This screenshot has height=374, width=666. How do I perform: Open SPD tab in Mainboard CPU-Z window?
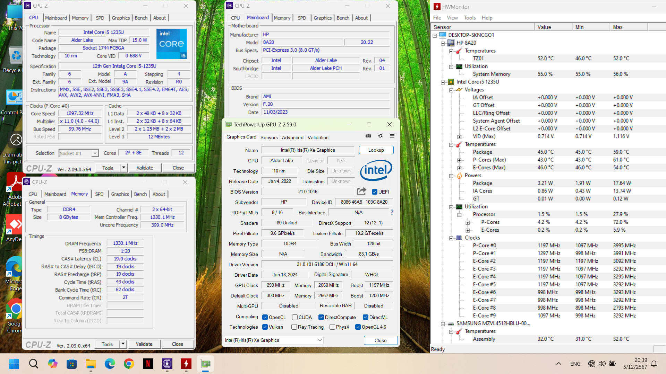[302, 18]
